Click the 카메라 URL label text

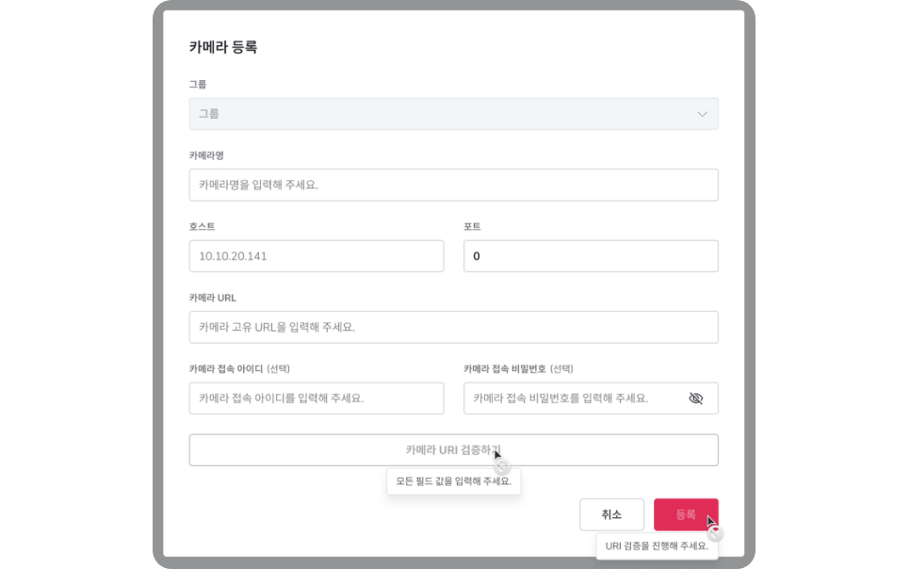[x=212, y=298]
